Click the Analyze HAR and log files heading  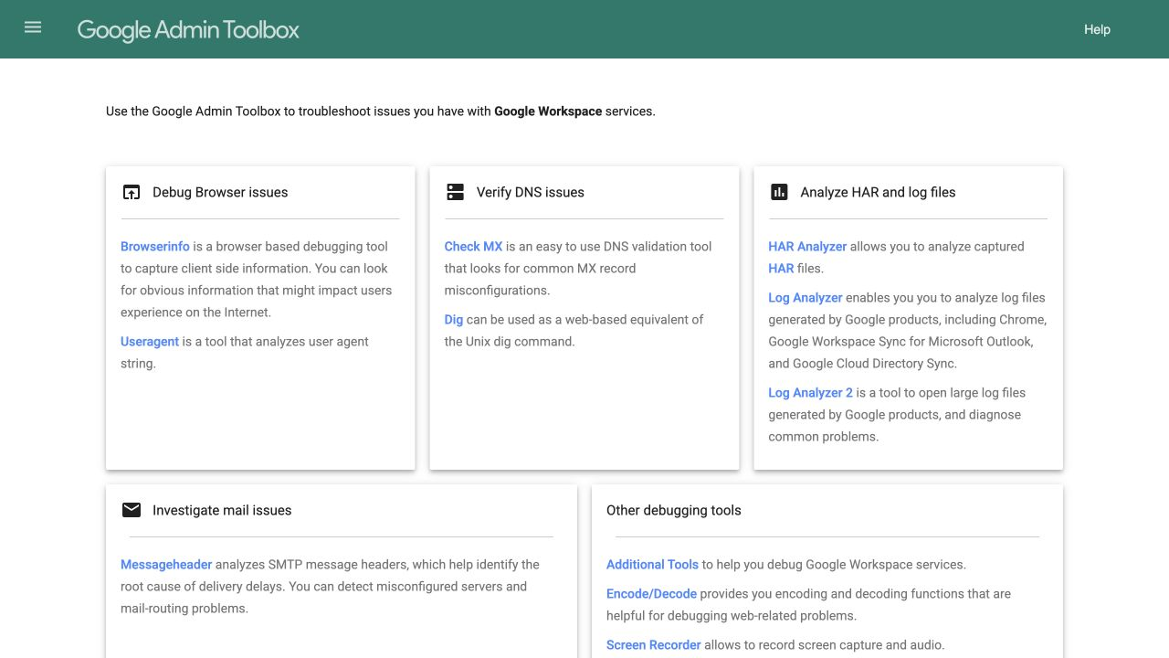click(878, 192)
